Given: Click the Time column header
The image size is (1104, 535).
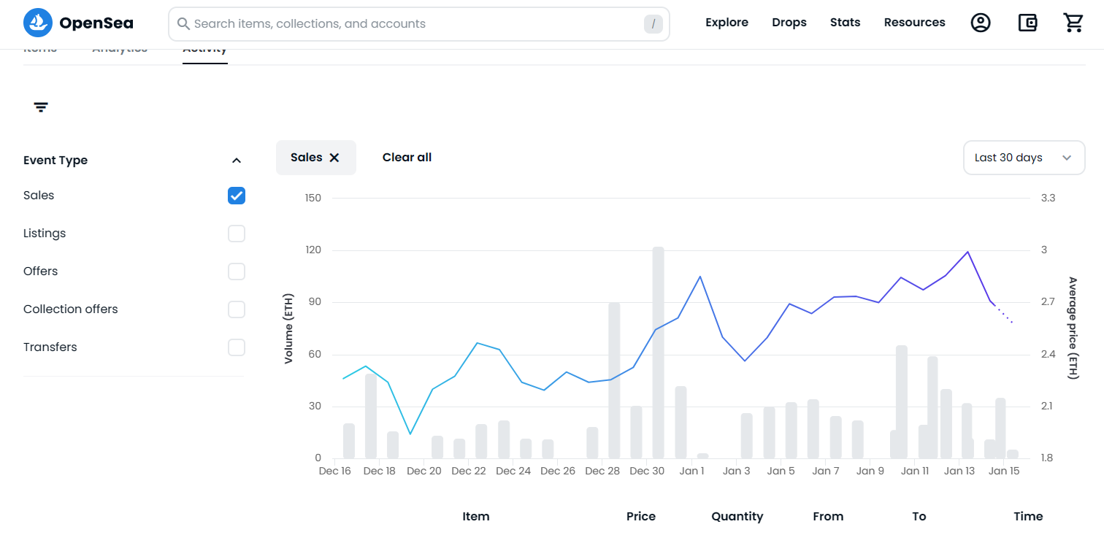Looking at the screenshot, I should pos(1028,517).
